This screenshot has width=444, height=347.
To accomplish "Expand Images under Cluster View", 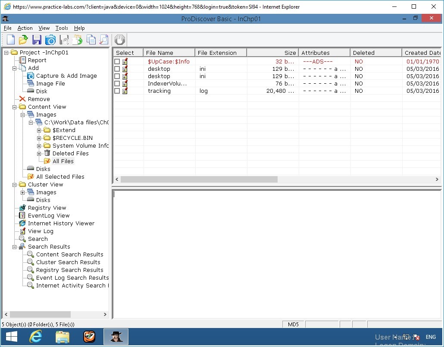I will (23, 192).
